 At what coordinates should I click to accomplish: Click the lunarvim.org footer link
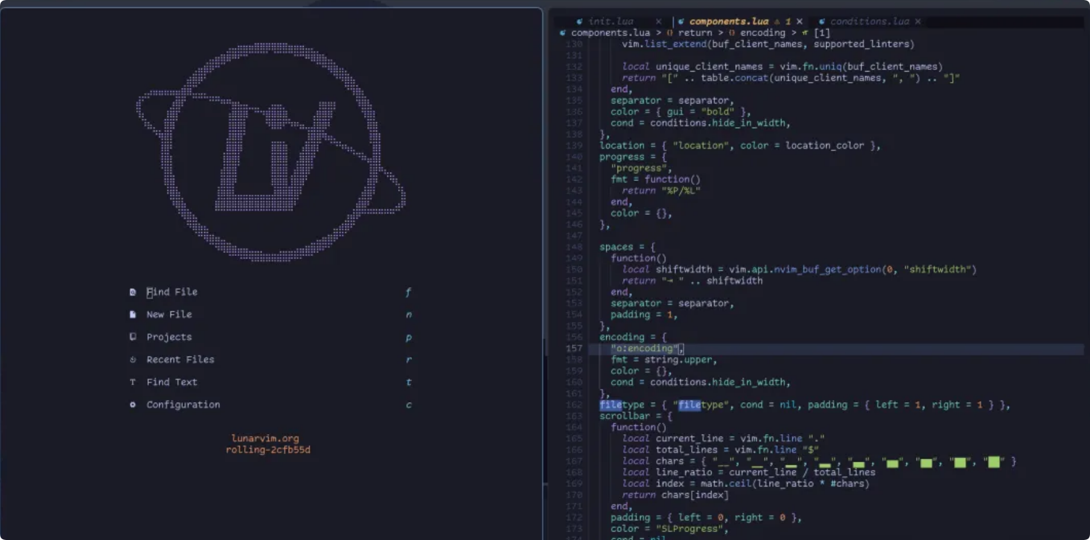(265, 438)
